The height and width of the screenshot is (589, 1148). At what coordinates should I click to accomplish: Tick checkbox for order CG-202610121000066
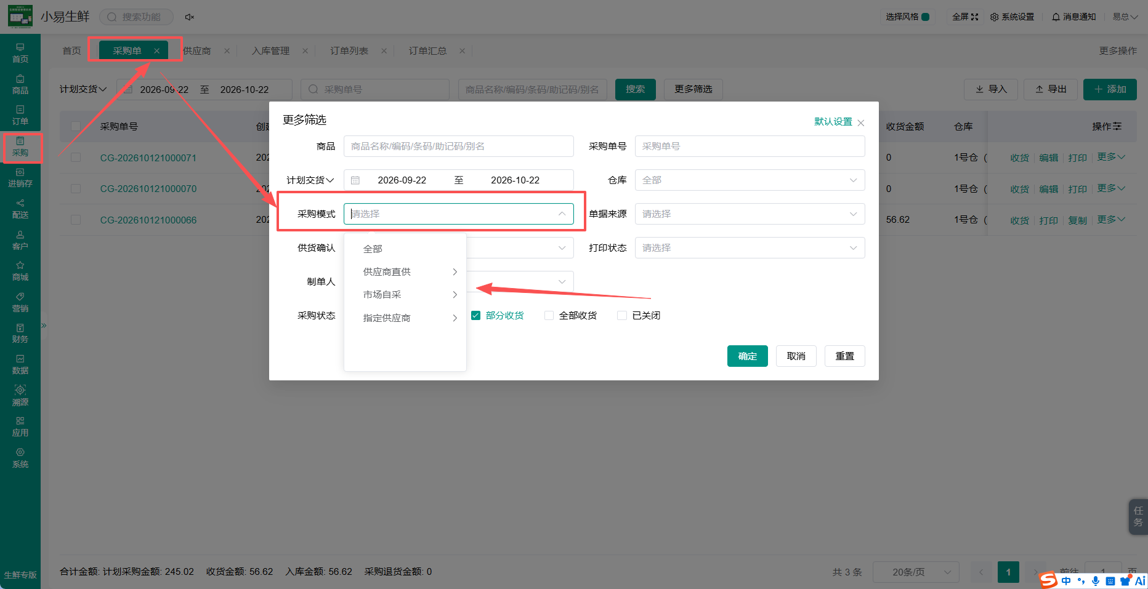[76, 220]
